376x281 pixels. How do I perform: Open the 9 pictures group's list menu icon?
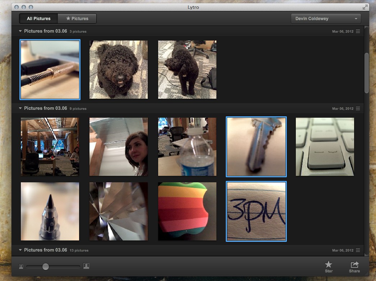click(358, 109)
